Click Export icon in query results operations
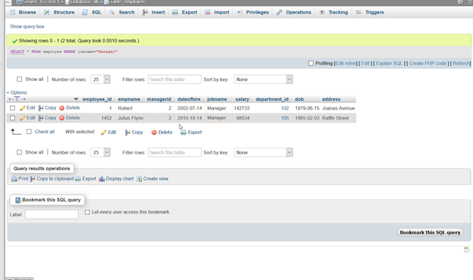 tap(78, 179)
